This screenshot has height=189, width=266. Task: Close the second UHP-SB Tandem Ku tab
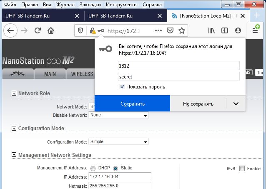(160, 16)
